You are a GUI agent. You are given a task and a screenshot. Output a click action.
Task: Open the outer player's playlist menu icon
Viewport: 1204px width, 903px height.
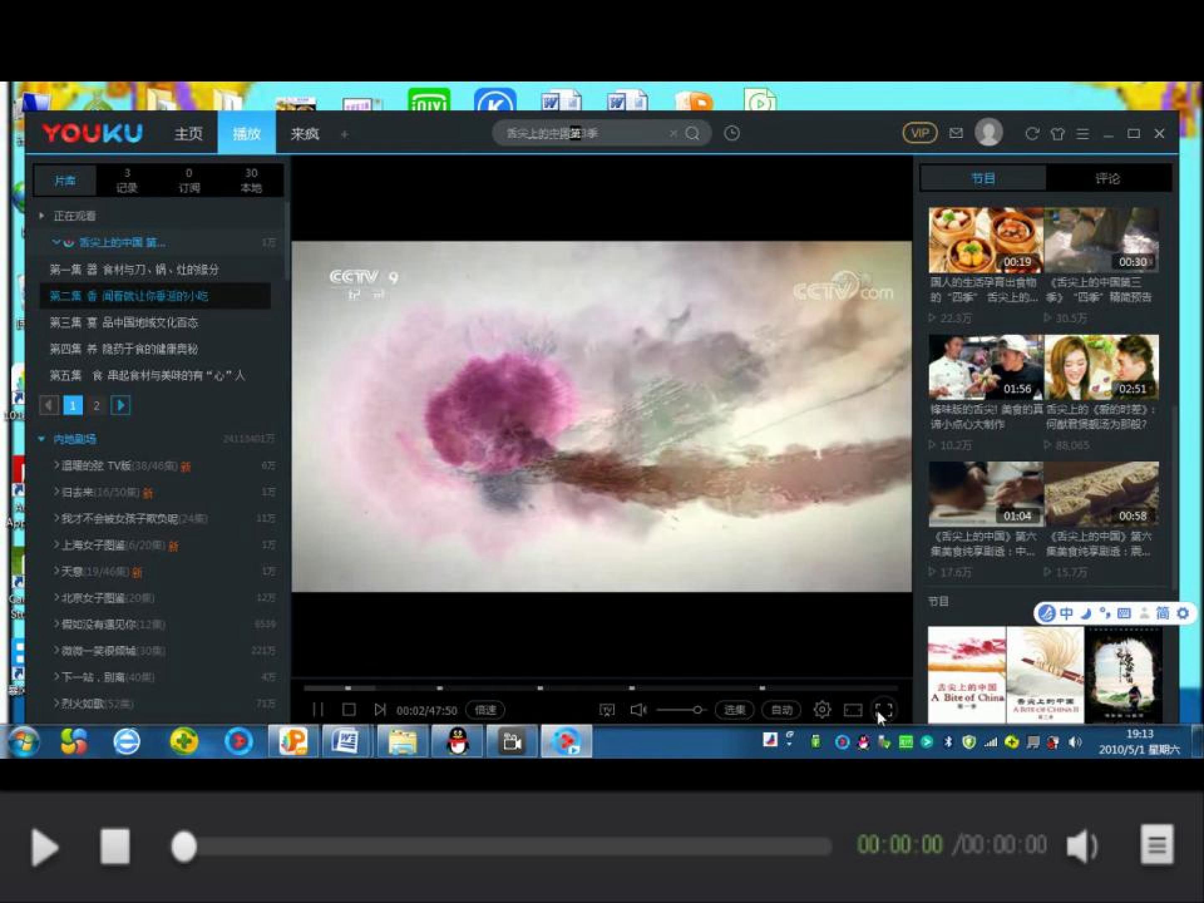(x=1157, y=845)
